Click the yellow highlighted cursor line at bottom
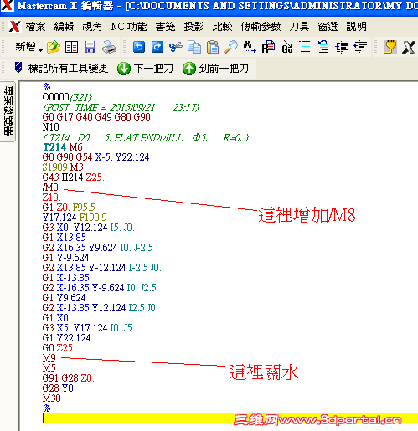The height and width of the screenshot is (431, 418). pyautogui.click(x=230, y=418)
